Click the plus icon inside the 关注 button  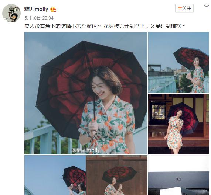180,8
